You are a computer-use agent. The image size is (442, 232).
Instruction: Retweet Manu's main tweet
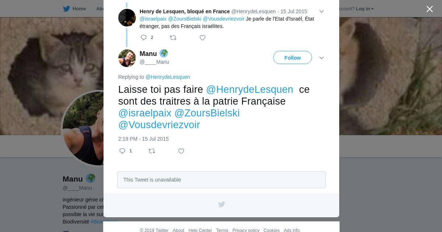(x=152, y=151)
